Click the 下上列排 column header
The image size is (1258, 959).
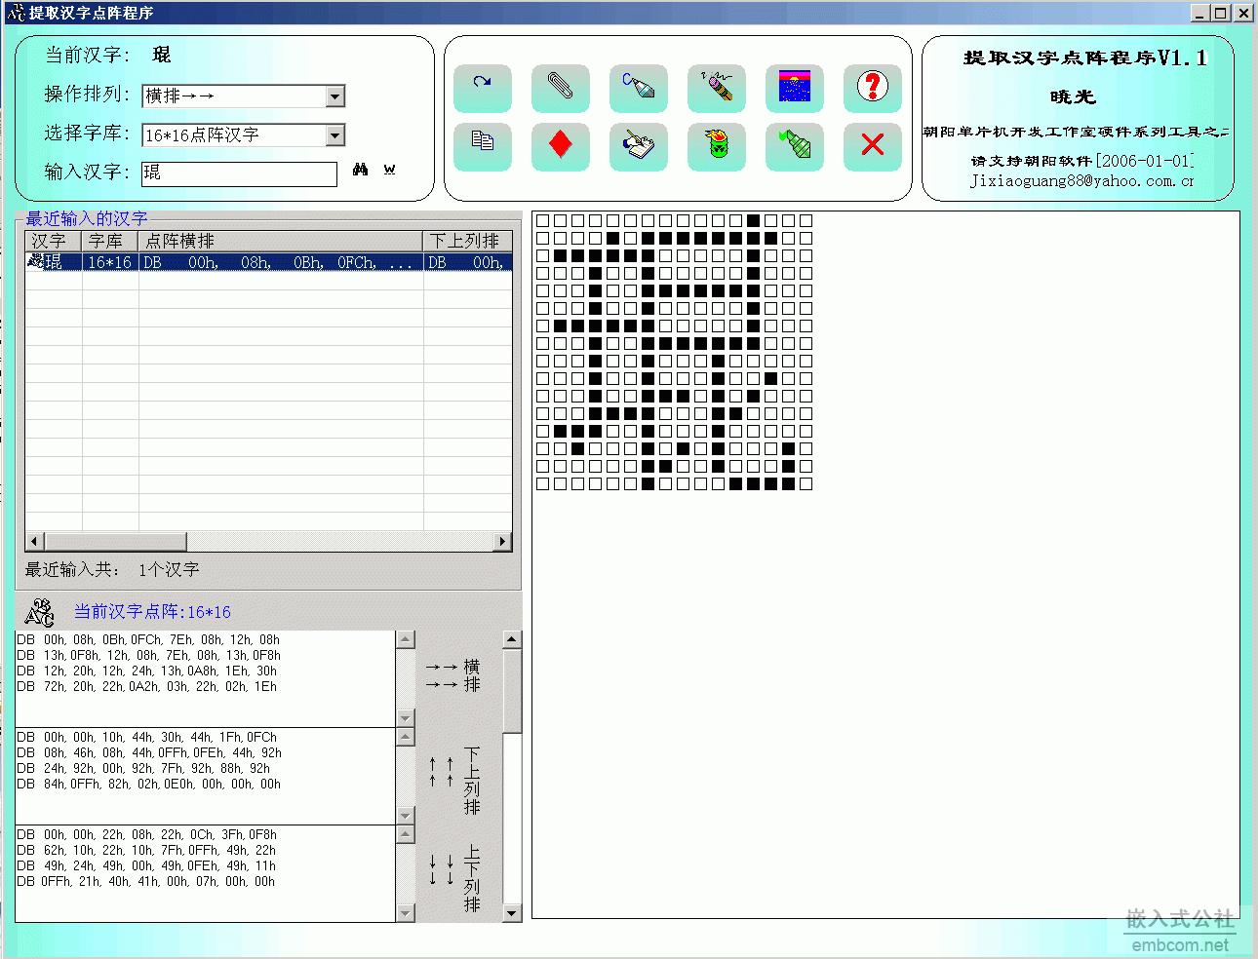pos(467,241)
